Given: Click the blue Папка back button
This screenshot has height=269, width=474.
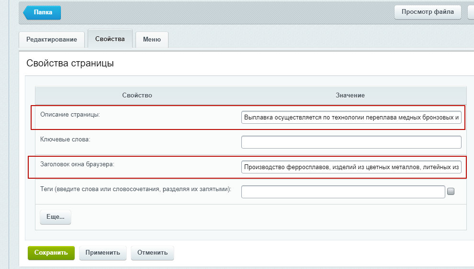Looking at the screenshot, I should pos(43,12).
